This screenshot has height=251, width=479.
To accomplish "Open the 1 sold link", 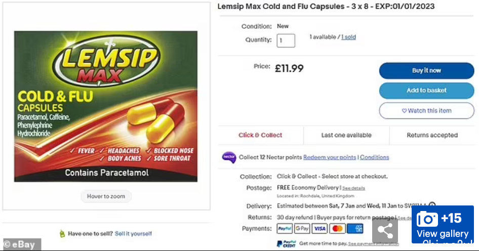I will click(x=348, y=37).
